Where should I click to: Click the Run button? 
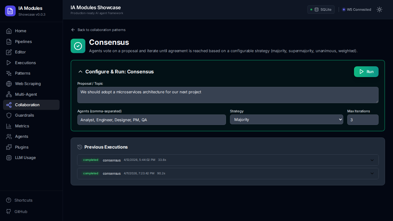366,72
